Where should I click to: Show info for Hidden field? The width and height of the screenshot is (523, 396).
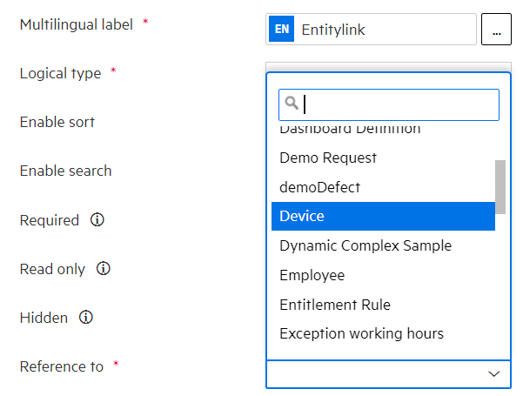pos(86,318)
